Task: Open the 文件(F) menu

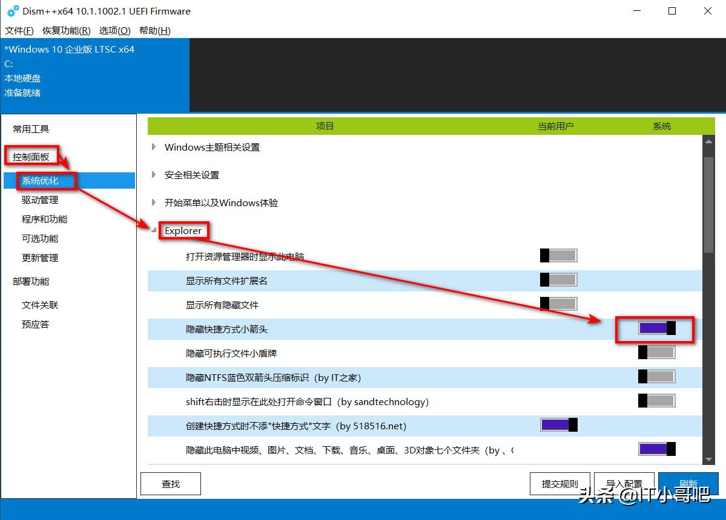Action: click(19, 30)
